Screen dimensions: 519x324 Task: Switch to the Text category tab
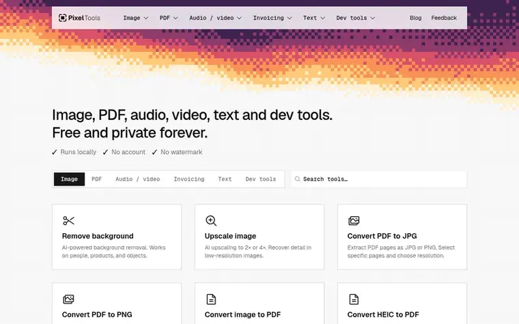tap(225, 179)
